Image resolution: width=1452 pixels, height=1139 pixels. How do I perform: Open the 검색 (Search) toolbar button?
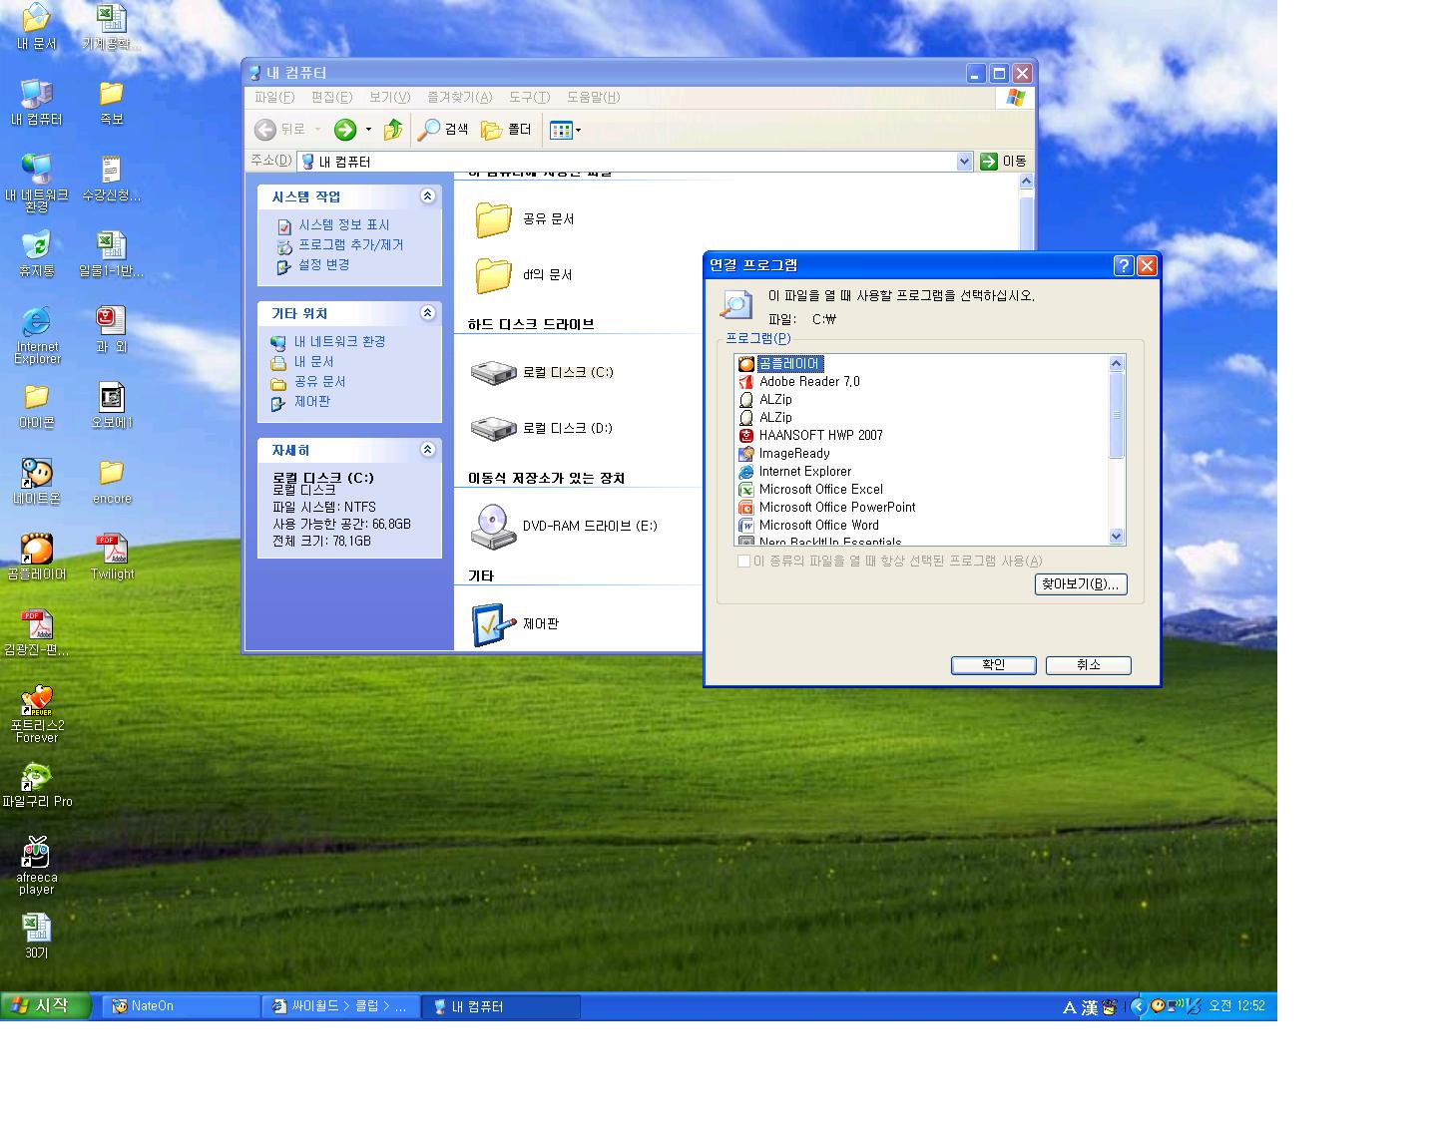443,130
